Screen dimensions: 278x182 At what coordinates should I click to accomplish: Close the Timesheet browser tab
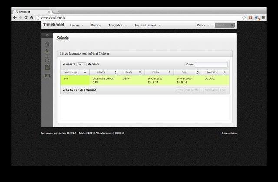click(x=49, y=12)
